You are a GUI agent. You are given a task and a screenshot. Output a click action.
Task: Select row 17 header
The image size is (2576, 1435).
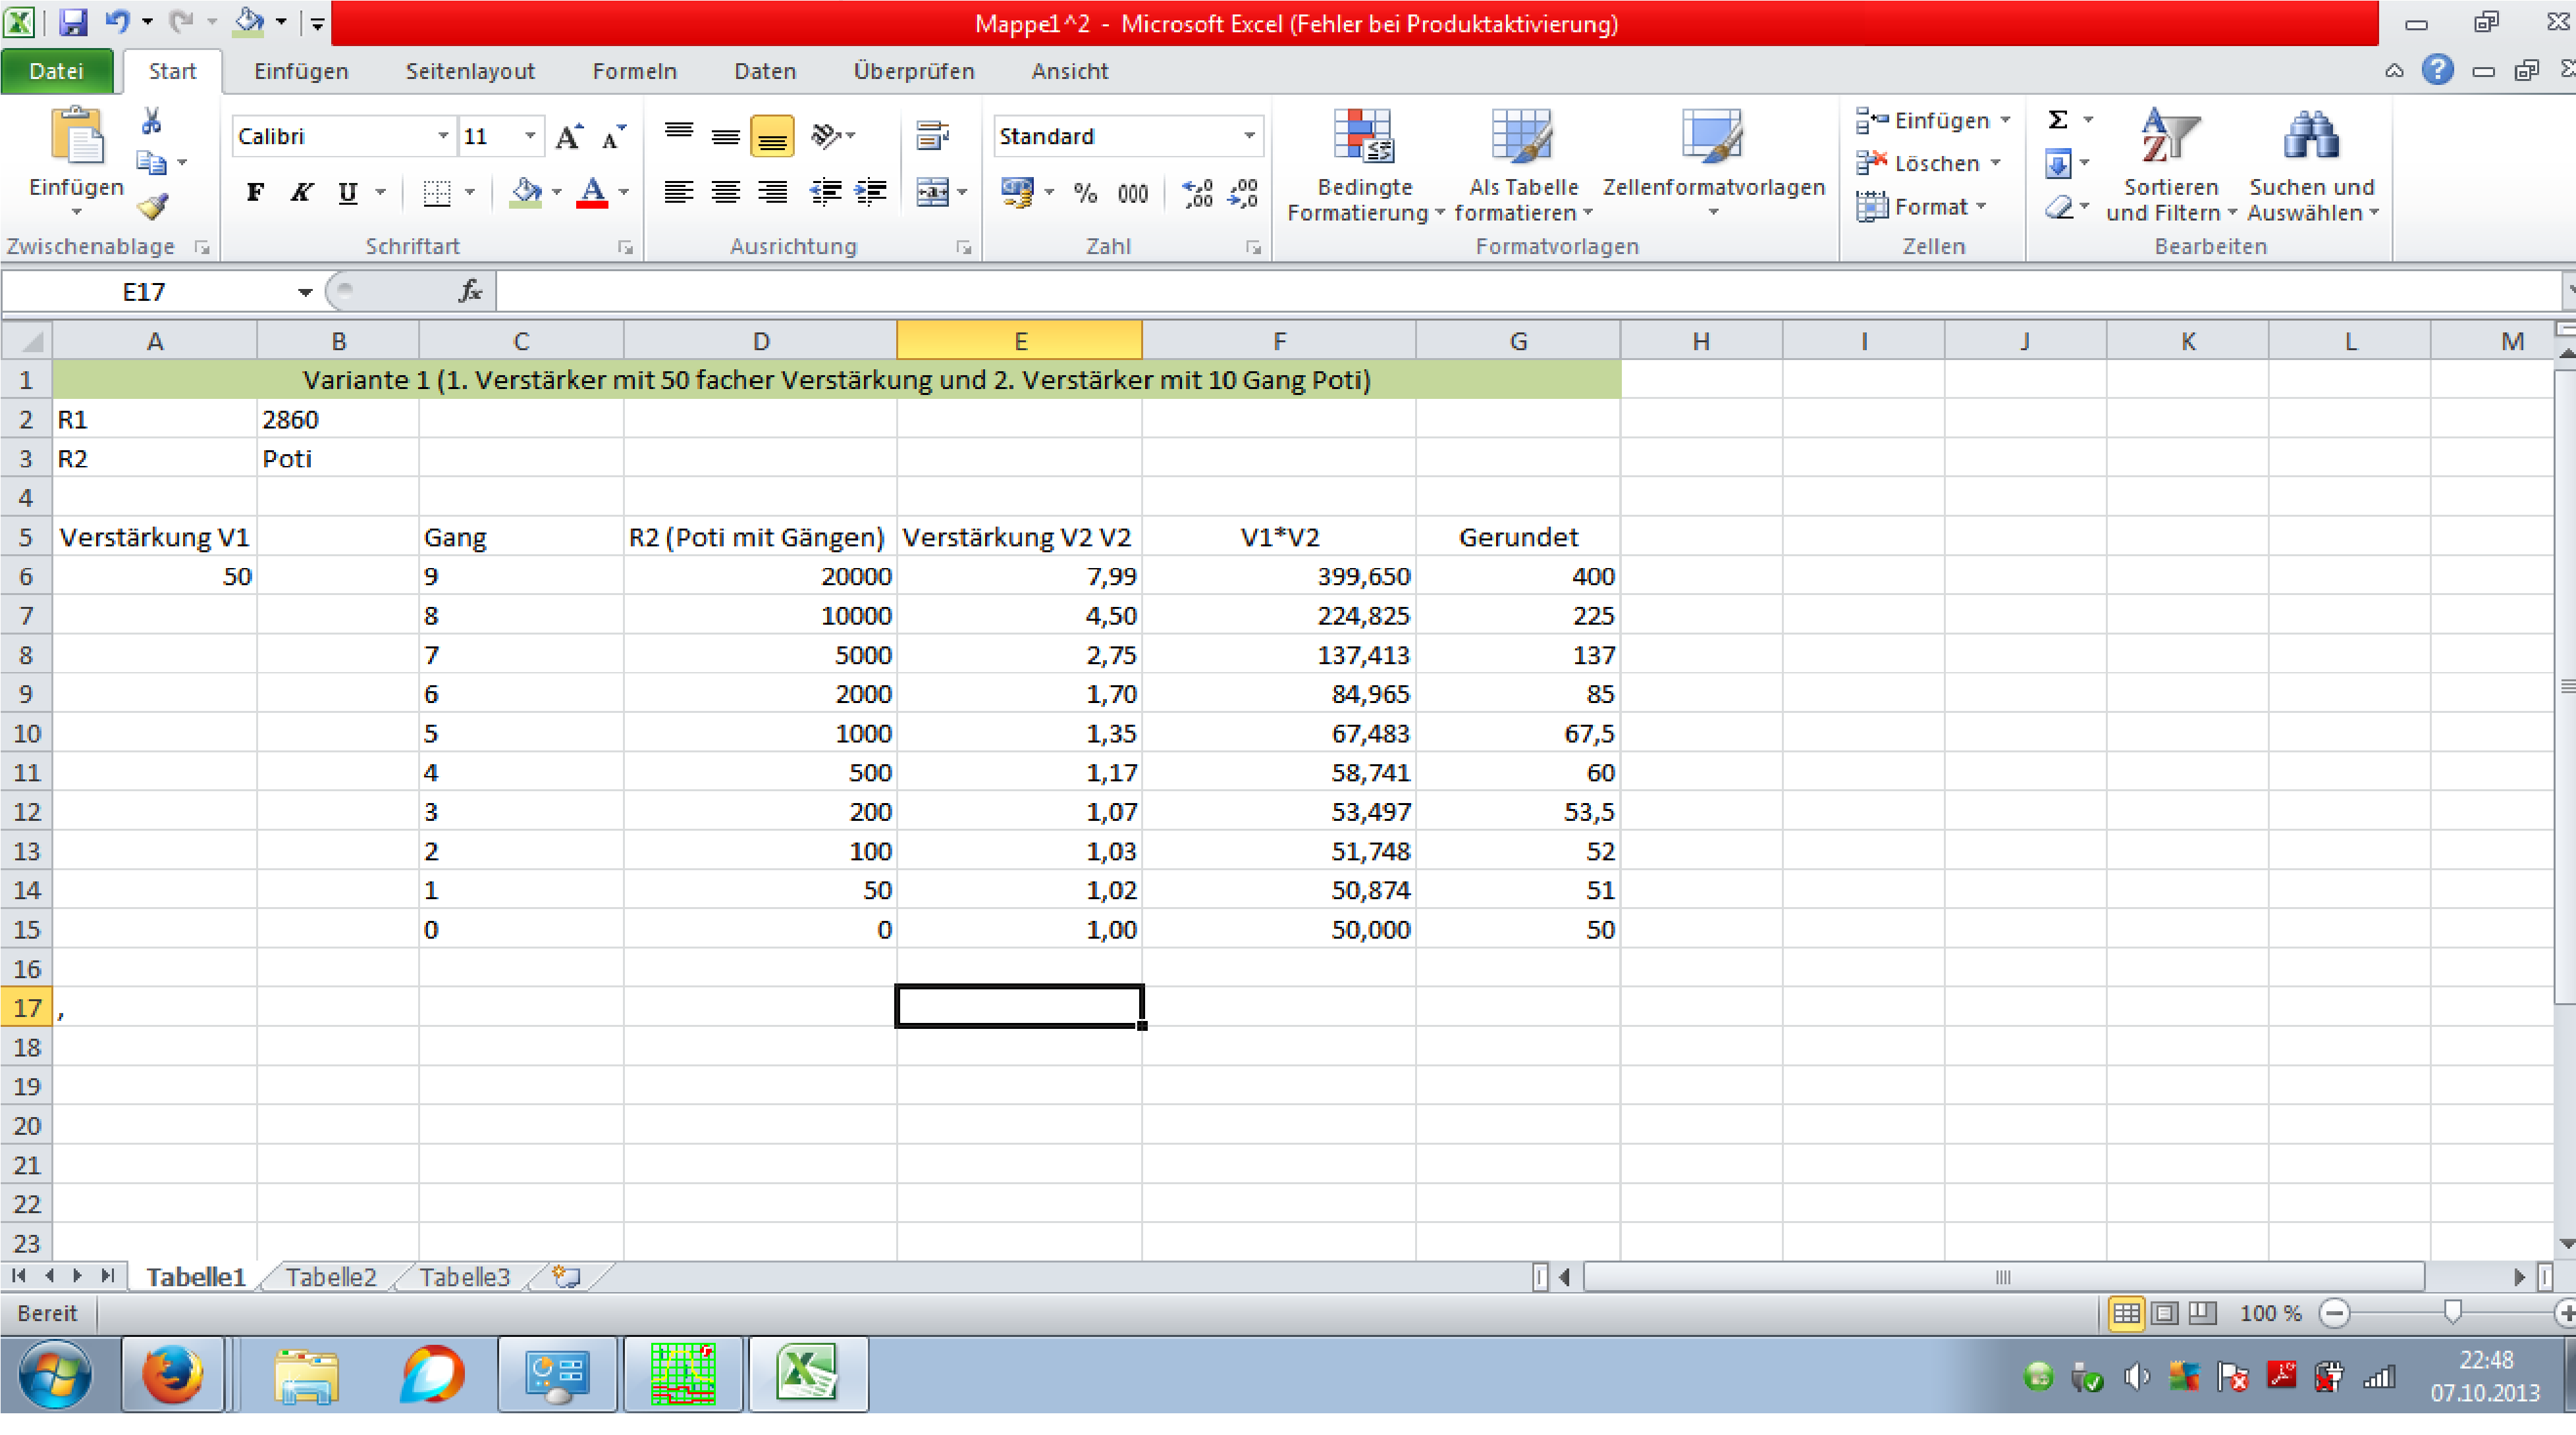tap(27, 1007)
